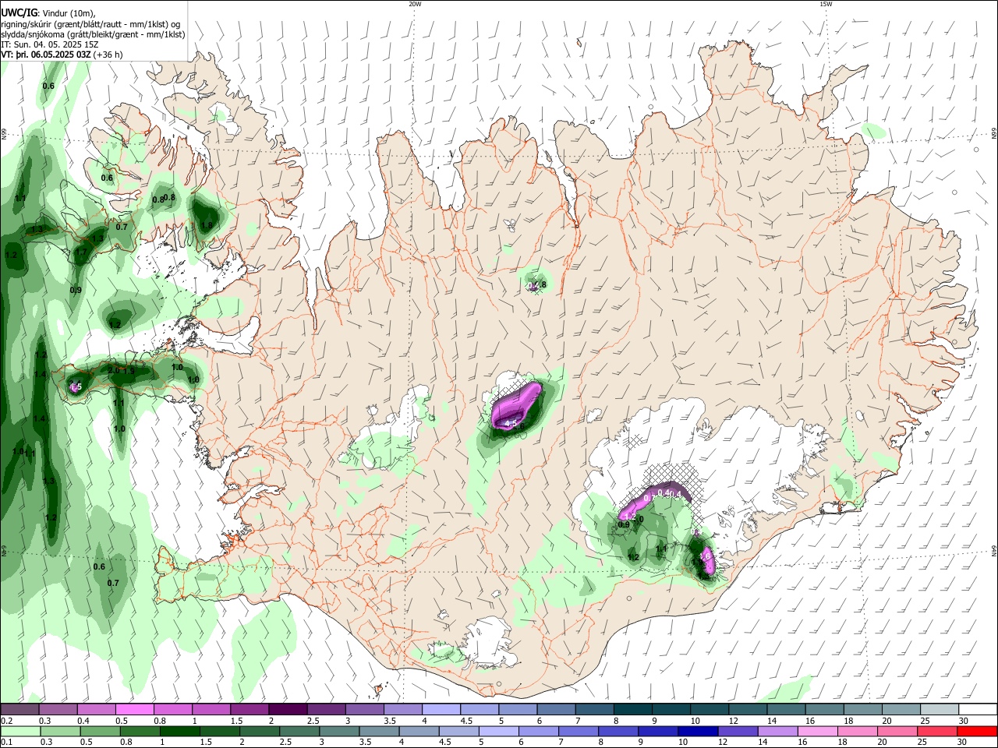Click the lower-scale green swatch between 0.5 and 0.8
Image resolution: width=998 pixels, height=748 pixels.
coord(101,731)
